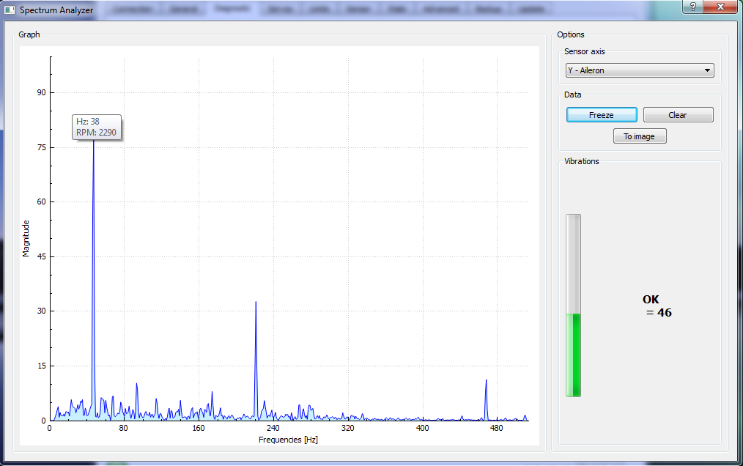
Task: Close the Spectrum Analyzer window
Action: [x=721, y=7]
